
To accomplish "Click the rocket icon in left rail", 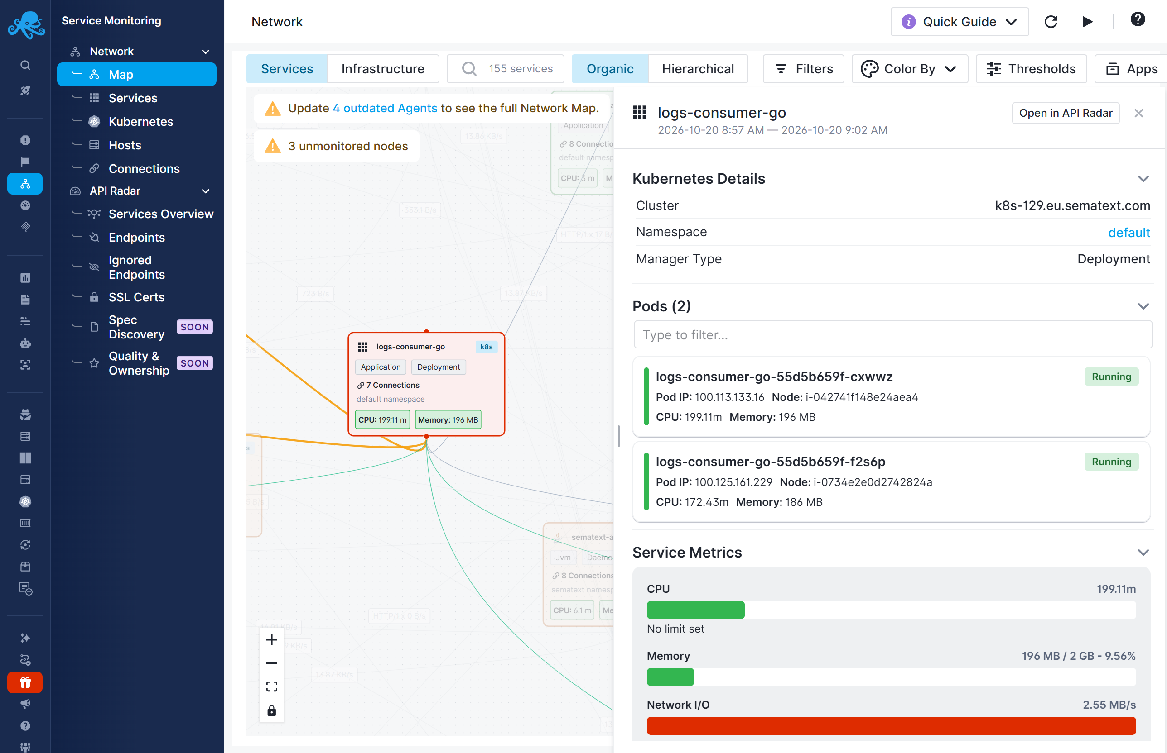I will click(x=25, y=91).
